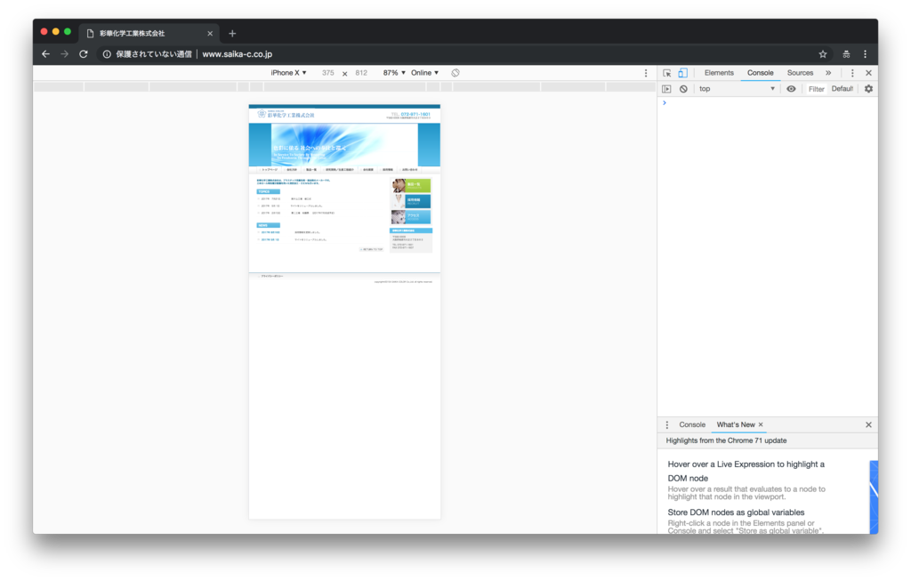Click the 'Hover over a Live Expression' highlight
Viewport: 911px width, 581px height.
pos(746,472)
